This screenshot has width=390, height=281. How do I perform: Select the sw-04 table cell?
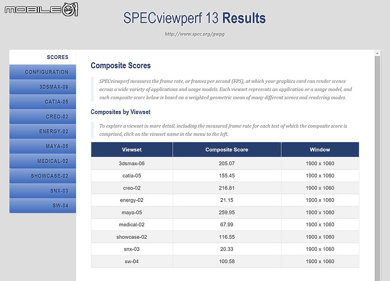pyautogui.click(x=132, y=262)
